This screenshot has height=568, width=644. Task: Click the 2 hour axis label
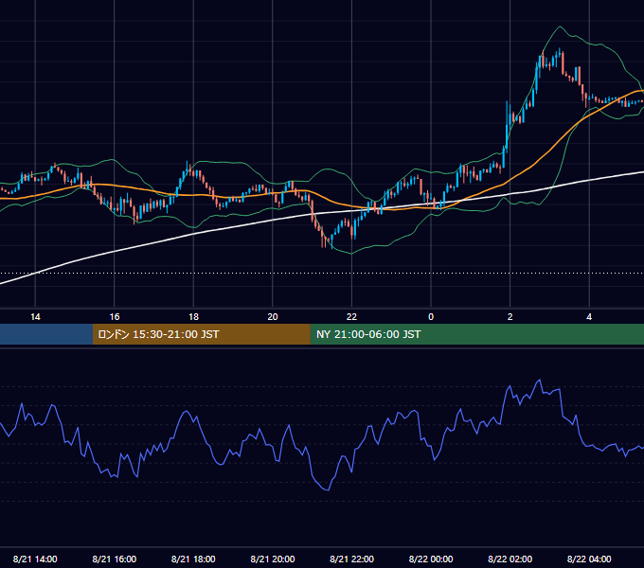tap(510, 317)
